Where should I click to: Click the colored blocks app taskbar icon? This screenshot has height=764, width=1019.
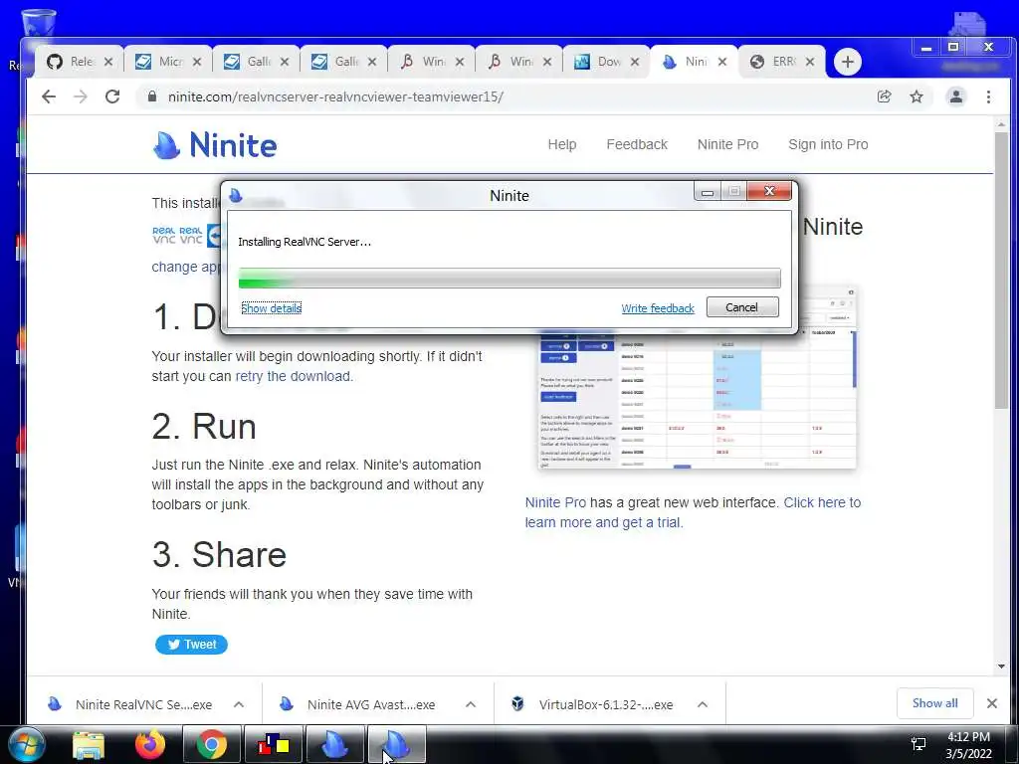(x=273, y=745)
